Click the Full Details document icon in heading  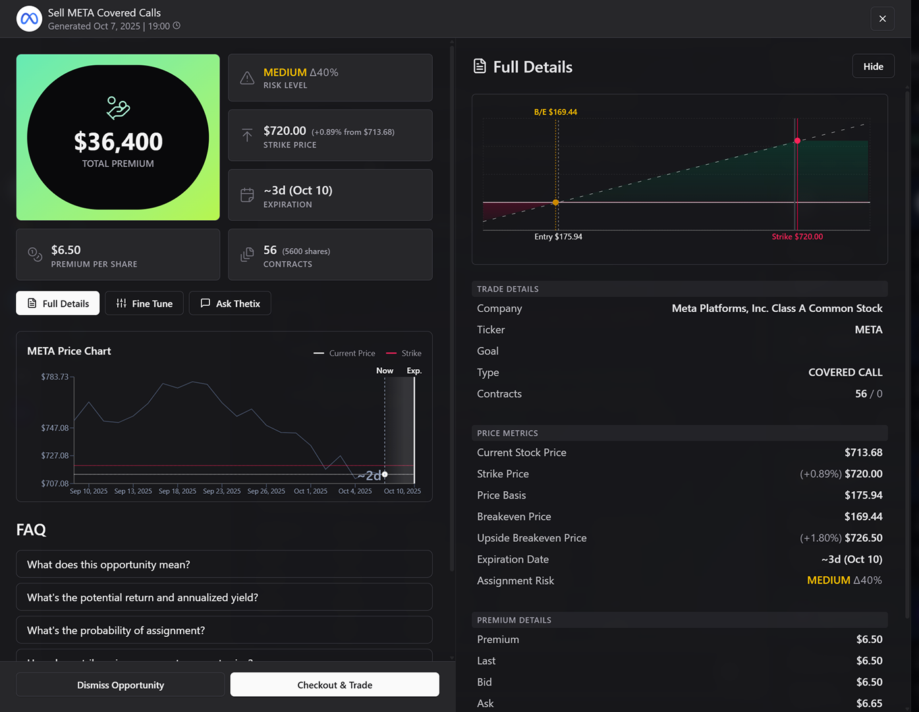(x=480, y=67)
